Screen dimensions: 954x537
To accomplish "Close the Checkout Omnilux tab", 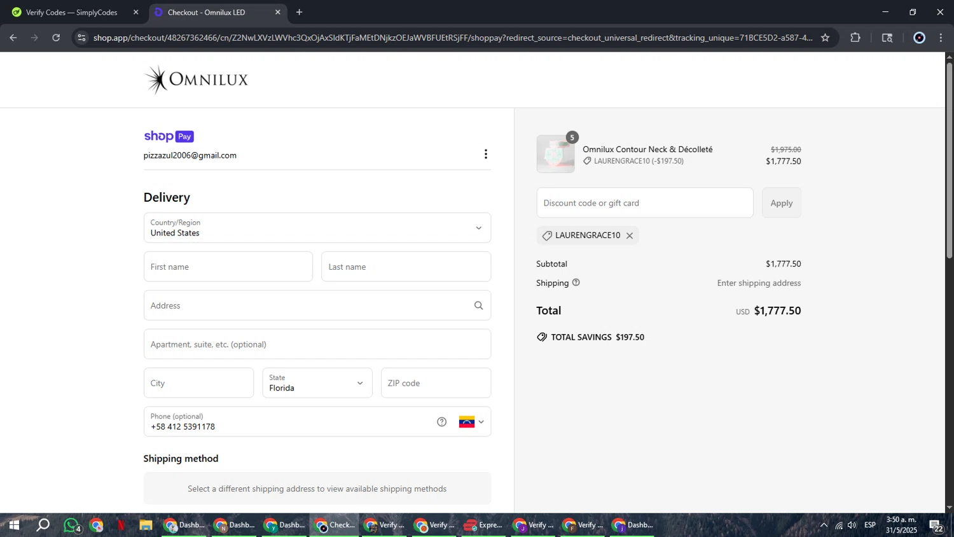I will (278, 12).
